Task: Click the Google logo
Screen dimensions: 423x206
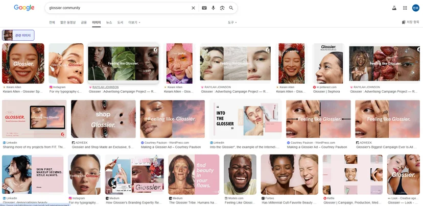Action: [x=24, y=8]
